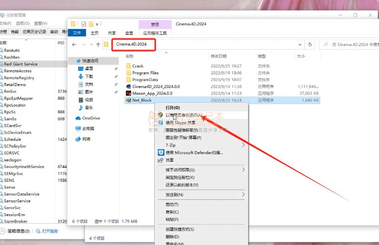Click the 管理 contextual tab
This screenshot has height=245, width=379.
[x=155, y=24]
